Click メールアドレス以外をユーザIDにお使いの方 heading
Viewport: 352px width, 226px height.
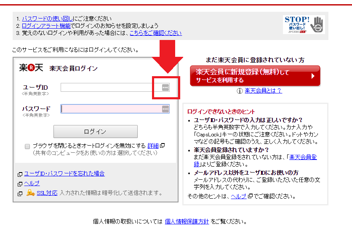tap(246, 173)
